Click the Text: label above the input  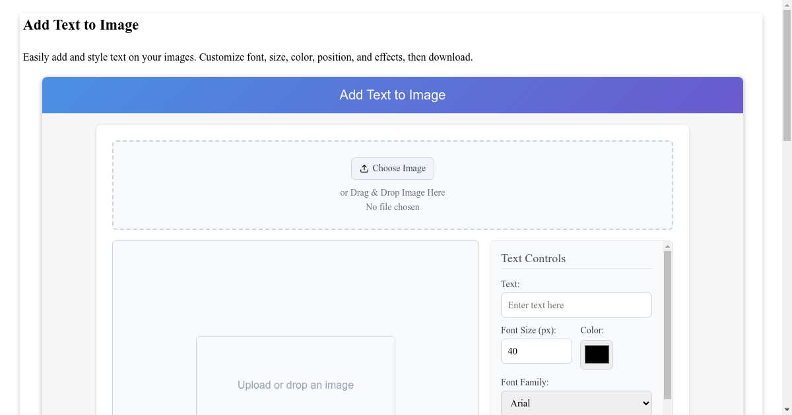tap(510, 284)
